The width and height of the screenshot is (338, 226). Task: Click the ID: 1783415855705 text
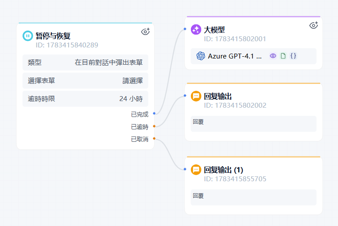point(235,179)
